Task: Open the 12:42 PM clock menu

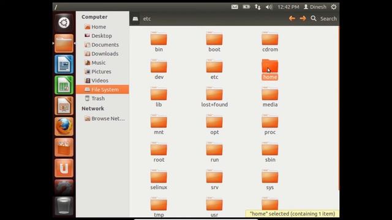Action: (x=288, y=7)
